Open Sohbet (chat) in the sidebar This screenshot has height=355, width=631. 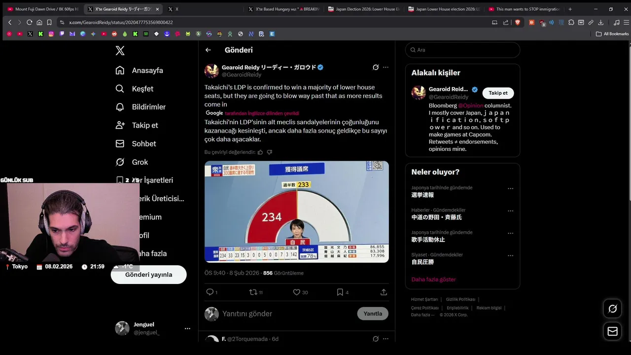tap(136, 143)
